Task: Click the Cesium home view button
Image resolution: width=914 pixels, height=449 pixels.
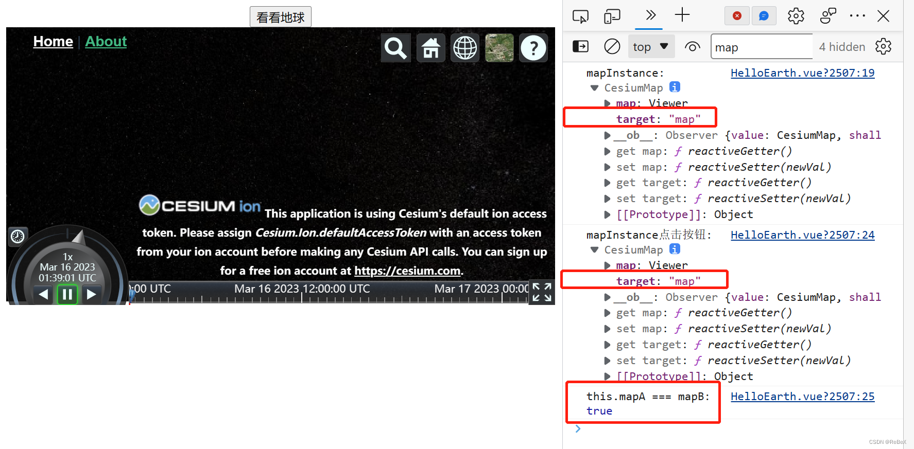Action: click(430, 48)
